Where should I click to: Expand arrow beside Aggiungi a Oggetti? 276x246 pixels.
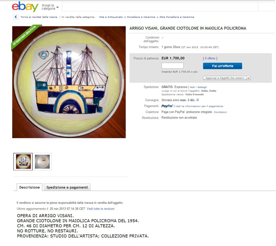248,78
